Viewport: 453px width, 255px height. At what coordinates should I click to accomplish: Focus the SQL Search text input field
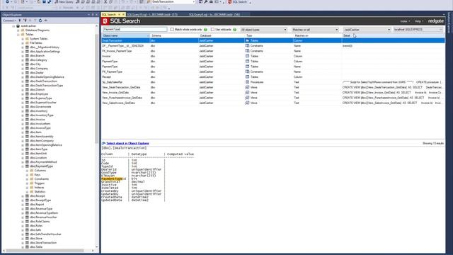(x=135, y=30)
